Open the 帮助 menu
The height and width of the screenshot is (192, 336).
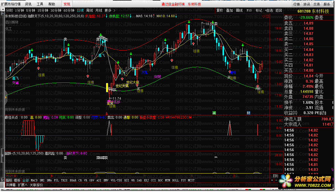click(x=52, y=4)
